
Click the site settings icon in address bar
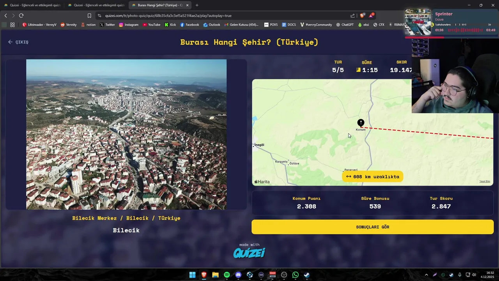click(x=99, y=16)
